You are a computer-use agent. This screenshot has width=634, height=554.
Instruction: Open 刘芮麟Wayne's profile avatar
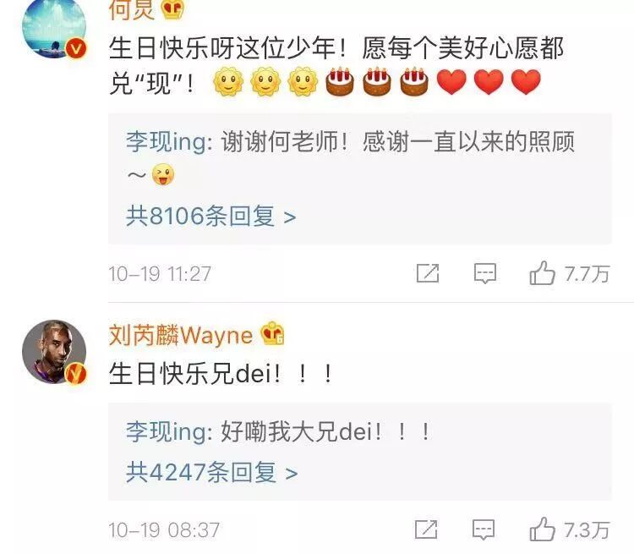pos(54,352)
